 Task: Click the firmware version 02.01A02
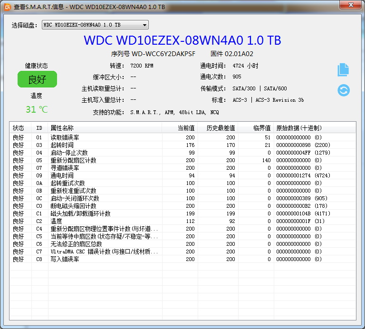[x=239, y=54]
